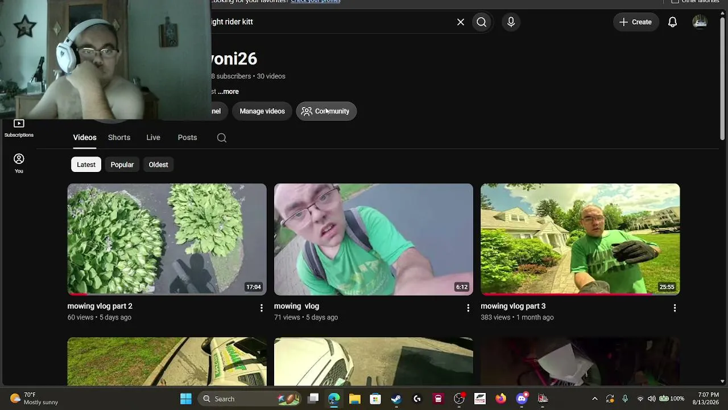The image size is (728, 410).
Task: Open the Posts tab
Action: point(187,138)
